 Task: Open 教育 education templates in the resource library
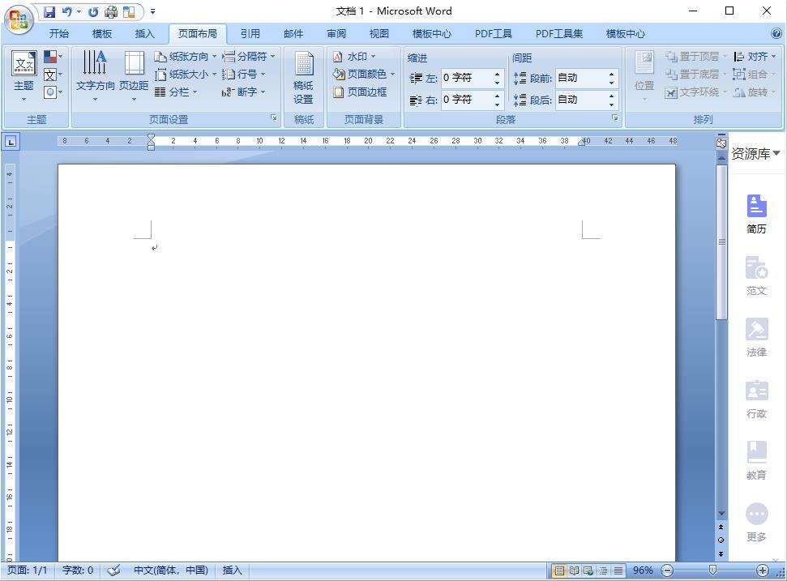756,460
